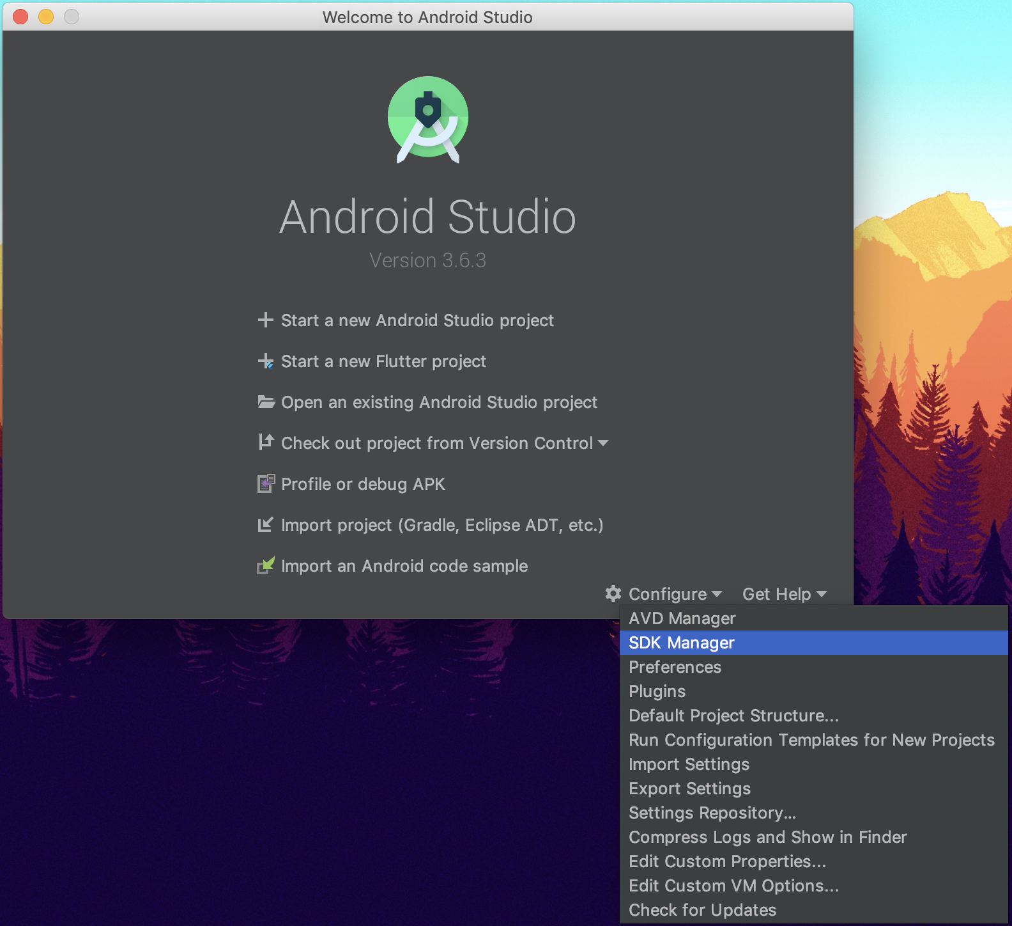Image resolution: width=1012 pixels, height=926 pixels.
Task: Select Run Configuration Templates for New Projects
Action: point(814,740)
